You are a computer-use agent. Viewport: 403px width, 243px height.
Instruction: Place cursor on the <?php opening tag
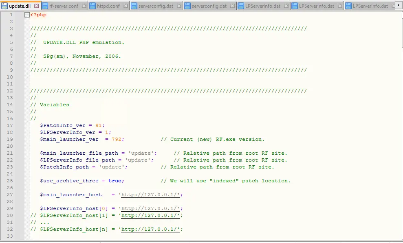click(x=38, y=15)
